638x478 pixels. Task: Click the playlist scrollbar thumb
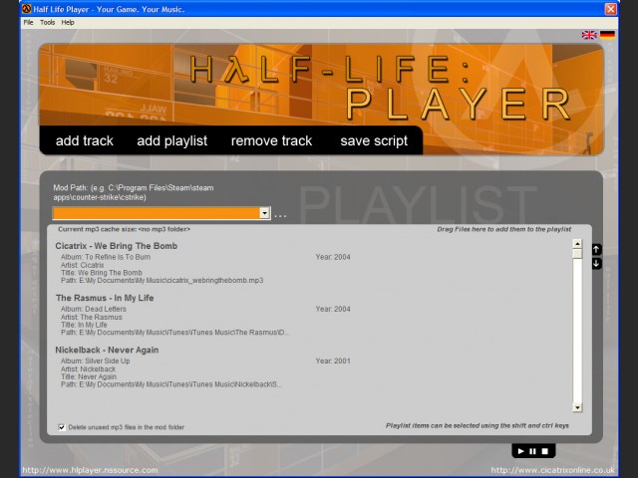(577, 253)
